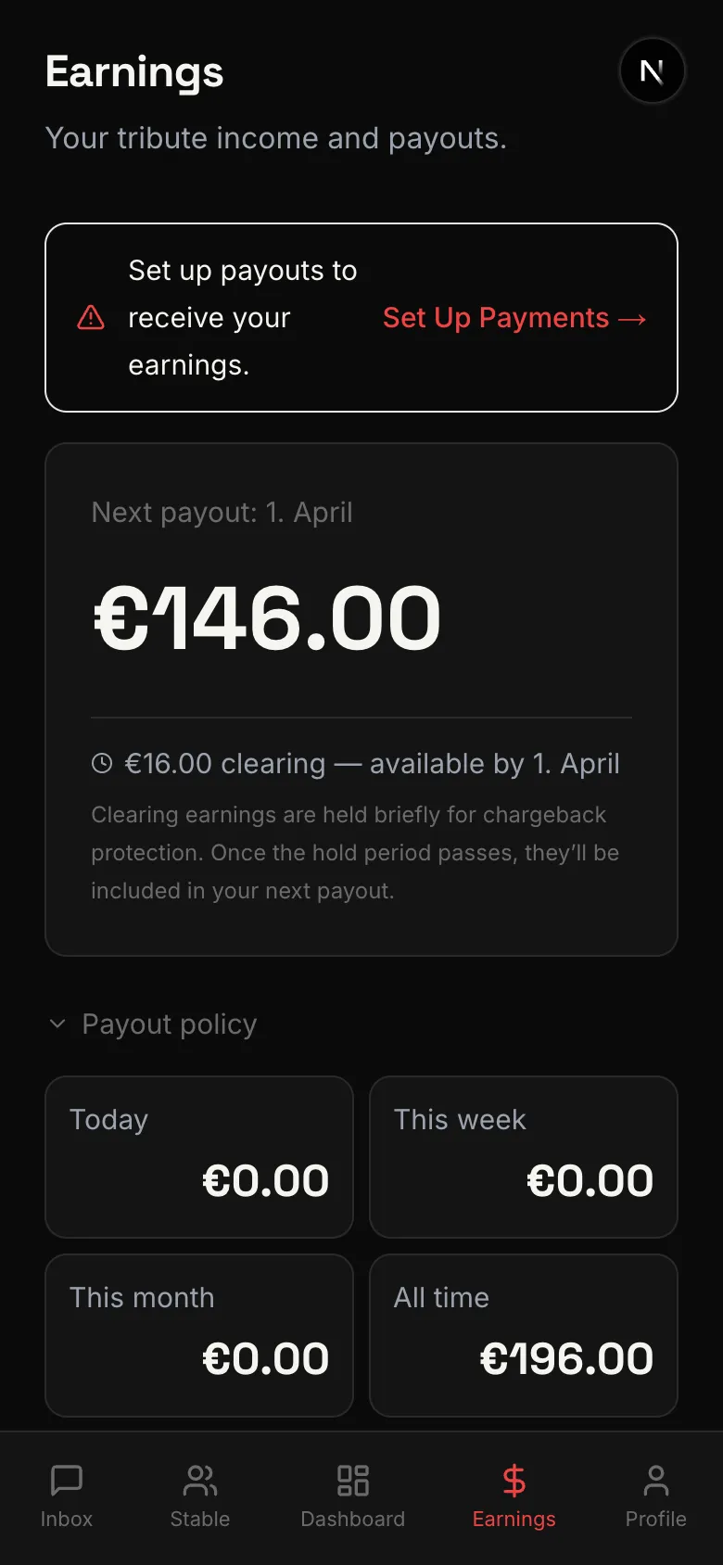Click the payout setup warning banner
Screen dimensions: 723x1565
tap(361, 317)
